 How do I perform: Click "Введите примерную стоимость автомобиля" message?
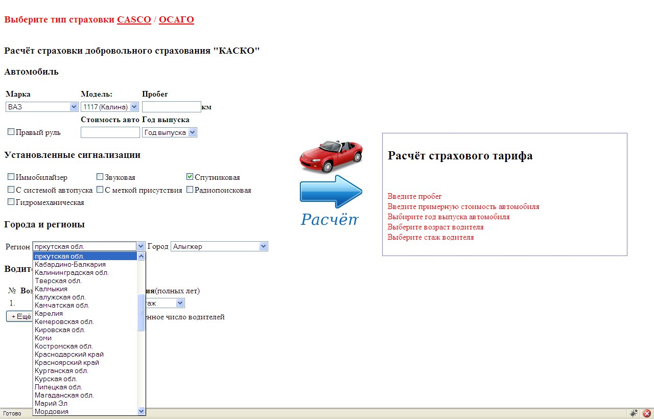coord(463,206)
